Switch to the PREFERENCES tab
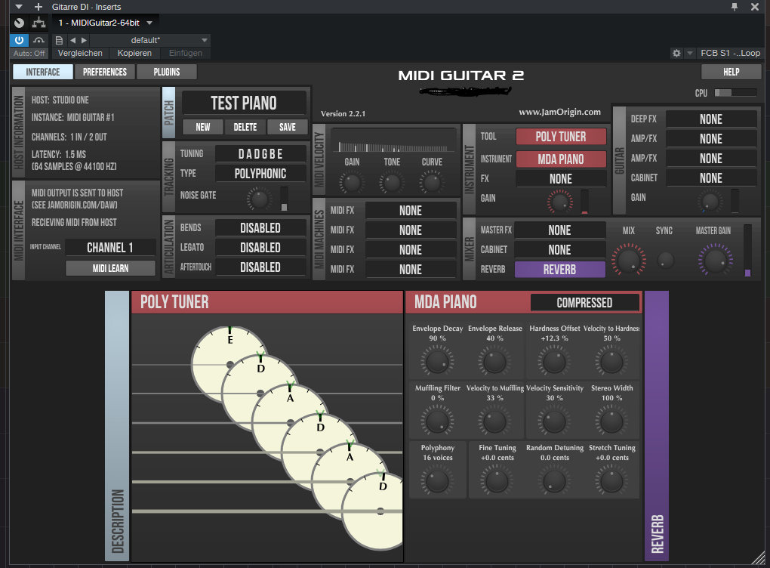Image resolution: width=770 pixels, height=568 pixels. click(105, 72)
